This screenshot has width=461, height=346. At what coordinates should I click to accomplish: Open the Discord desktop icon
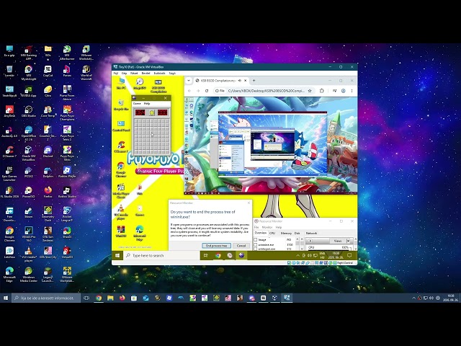[x=48, y=152]
